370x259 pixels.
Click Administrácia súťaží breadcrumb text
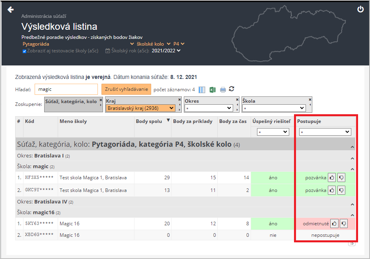pos(44,16)
